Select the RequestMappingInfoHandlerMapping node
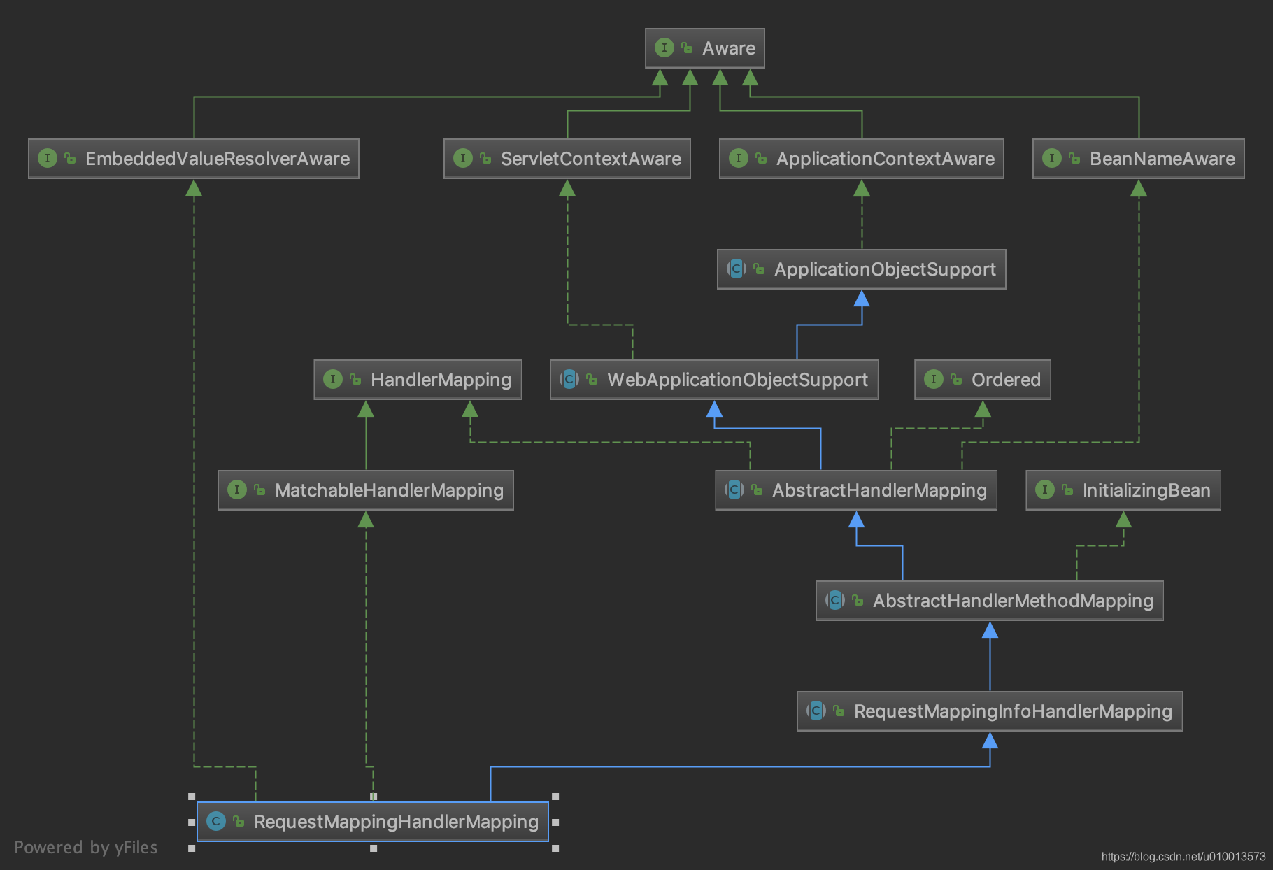The height and width of the screenshot is (870, 1273). (989, 711)
